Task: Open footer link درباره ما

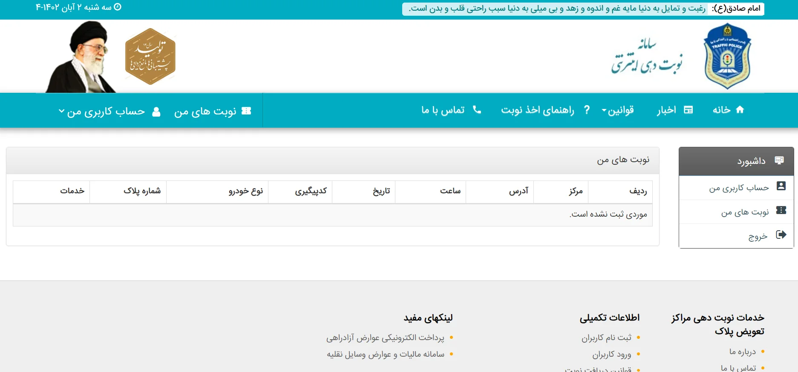Action: click(743, 352)
